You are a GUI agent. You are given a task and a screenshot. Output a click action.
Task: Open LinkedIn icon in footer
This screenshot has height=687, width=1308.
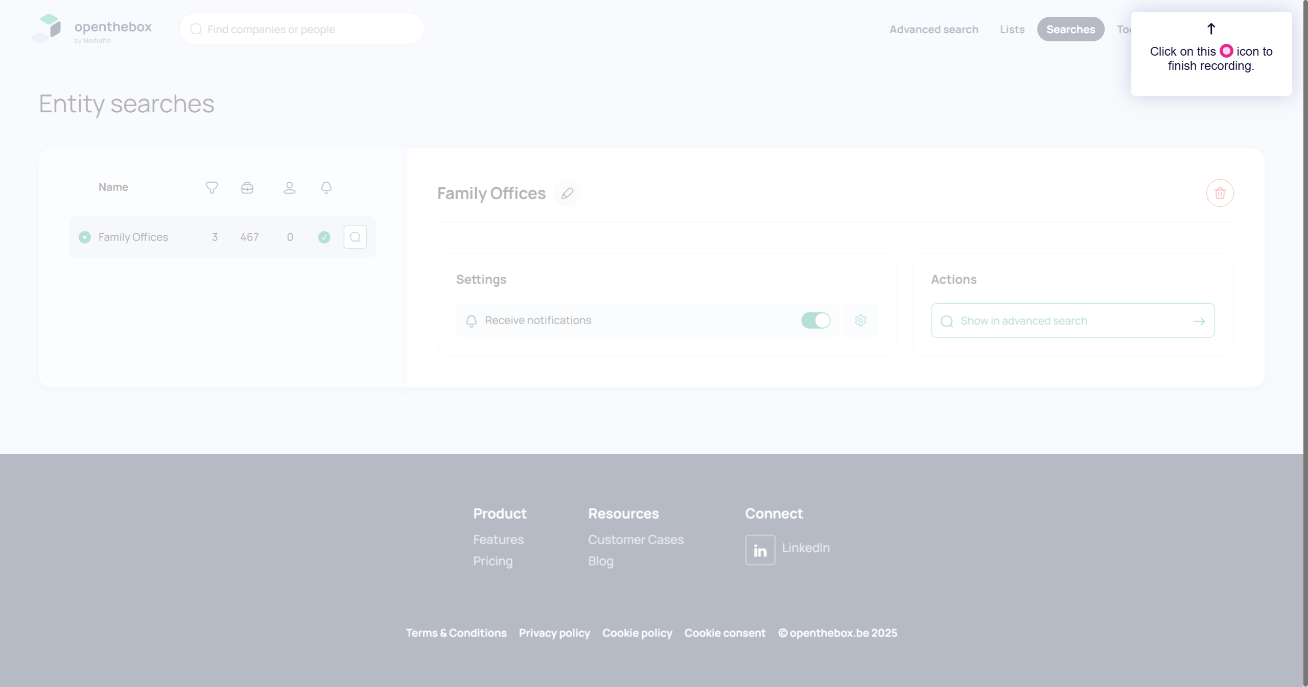[x=760, y=550]
